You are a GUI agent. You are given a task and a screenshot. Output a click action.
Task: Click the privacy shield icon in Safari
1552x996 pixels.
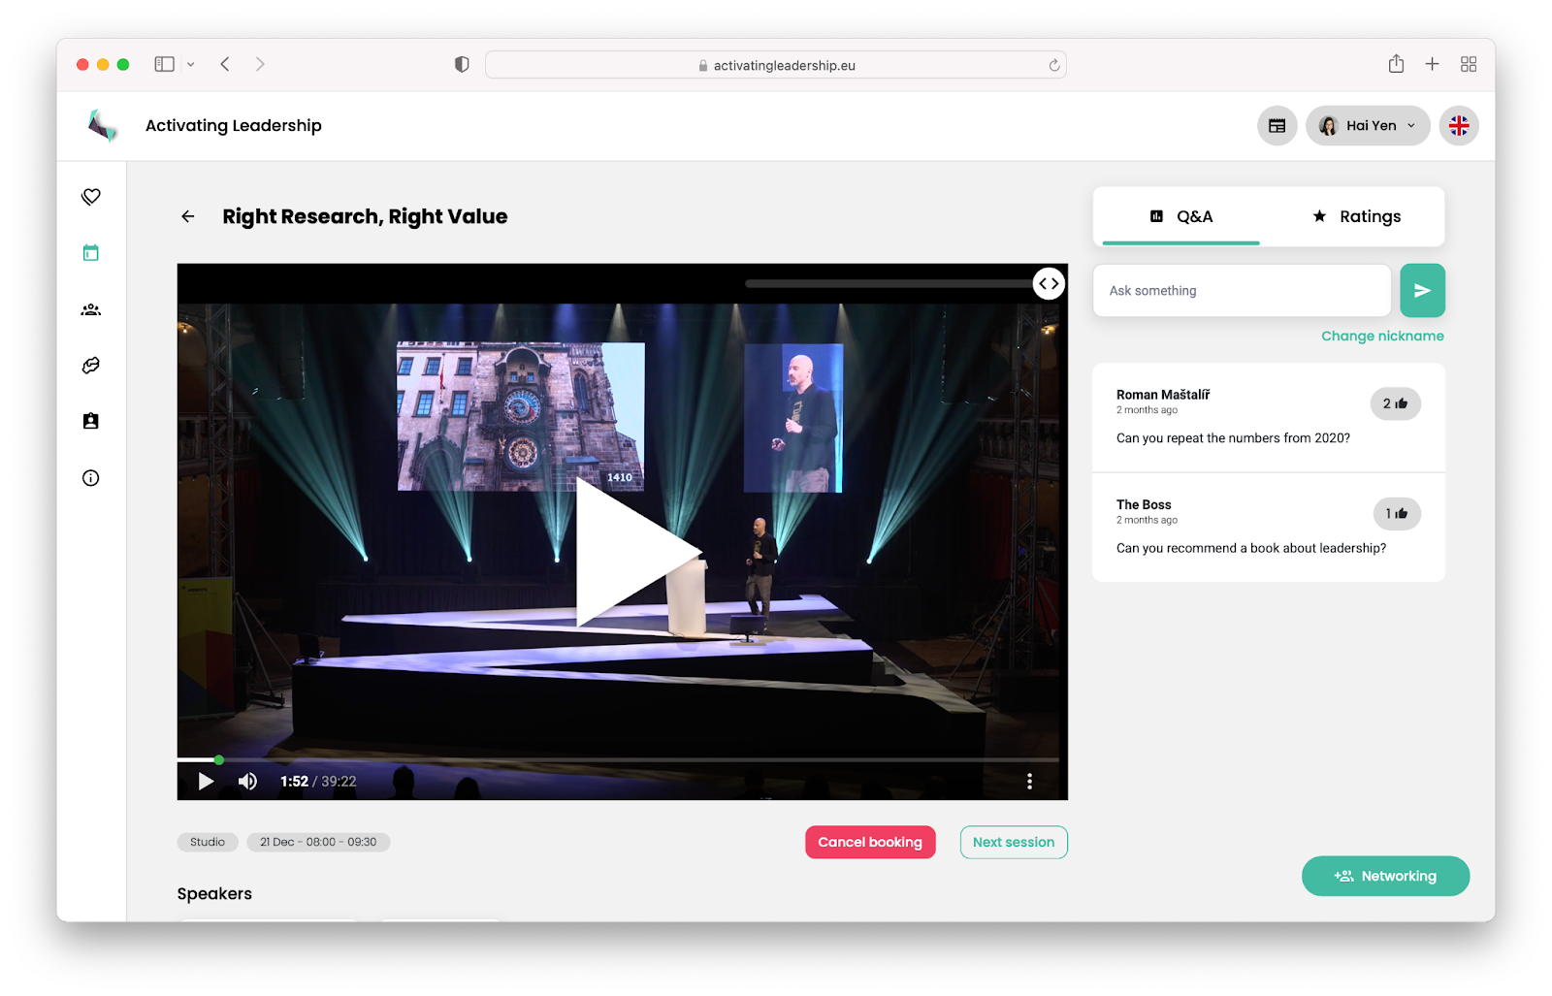[x=462, y=64]
